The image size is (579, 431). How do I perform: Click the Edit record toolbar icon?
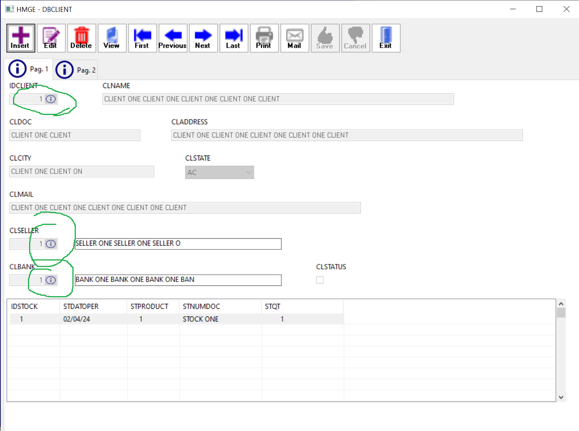point(51,38)
